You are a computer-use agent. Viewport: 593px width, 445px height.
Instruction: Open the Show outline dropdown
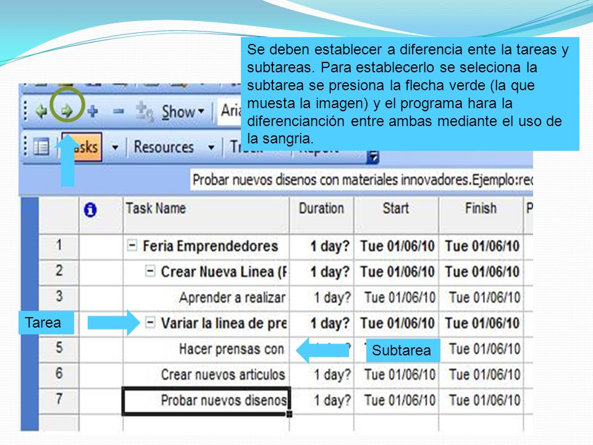pos(183,112)
